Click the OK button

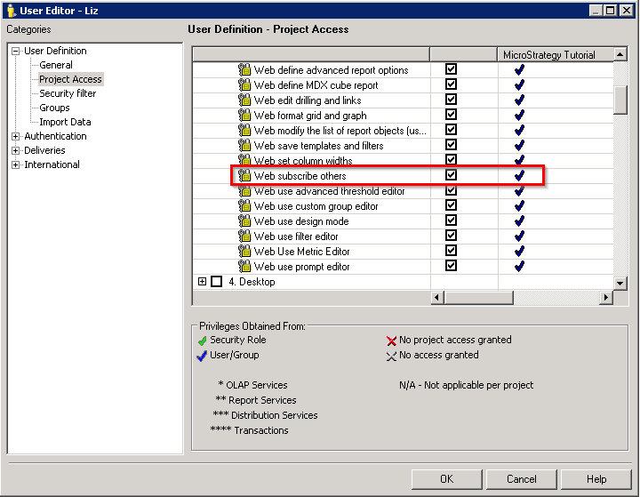[x=446, y=479]
